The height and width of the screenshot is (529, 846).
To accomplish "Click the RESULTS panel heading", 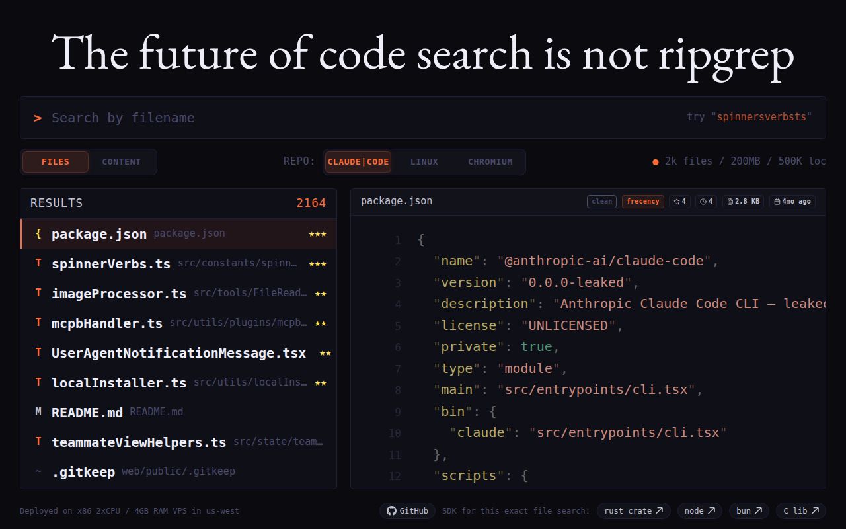I will point(56,203).
